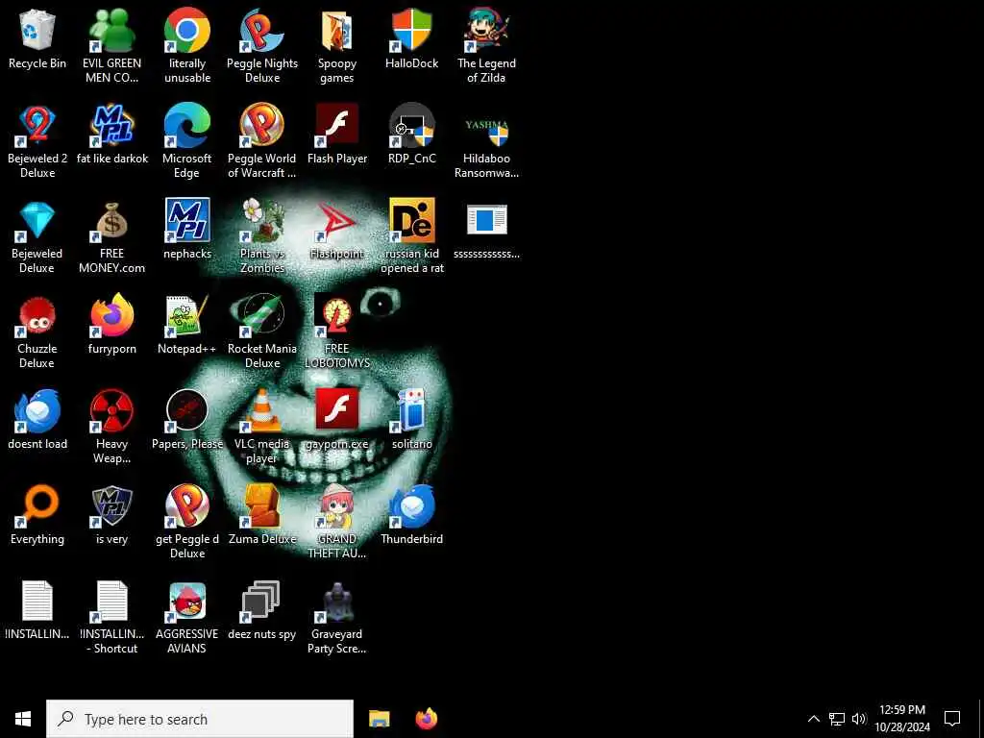Select the FREE MONEY.com money bag icon
The image size is (984, 738).
(x=111, y=221)
